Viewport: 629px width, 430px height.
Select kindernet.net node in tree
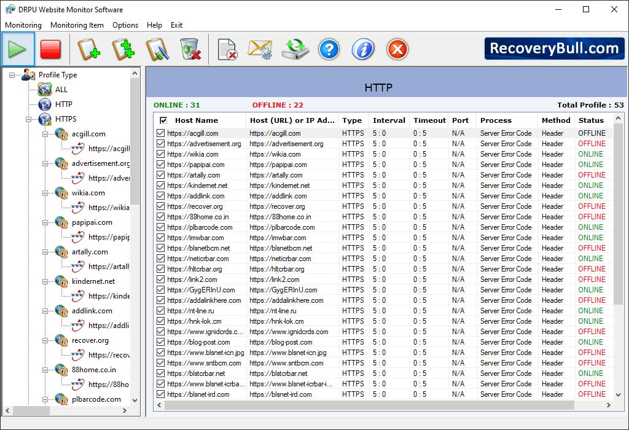tap(93, 281)
